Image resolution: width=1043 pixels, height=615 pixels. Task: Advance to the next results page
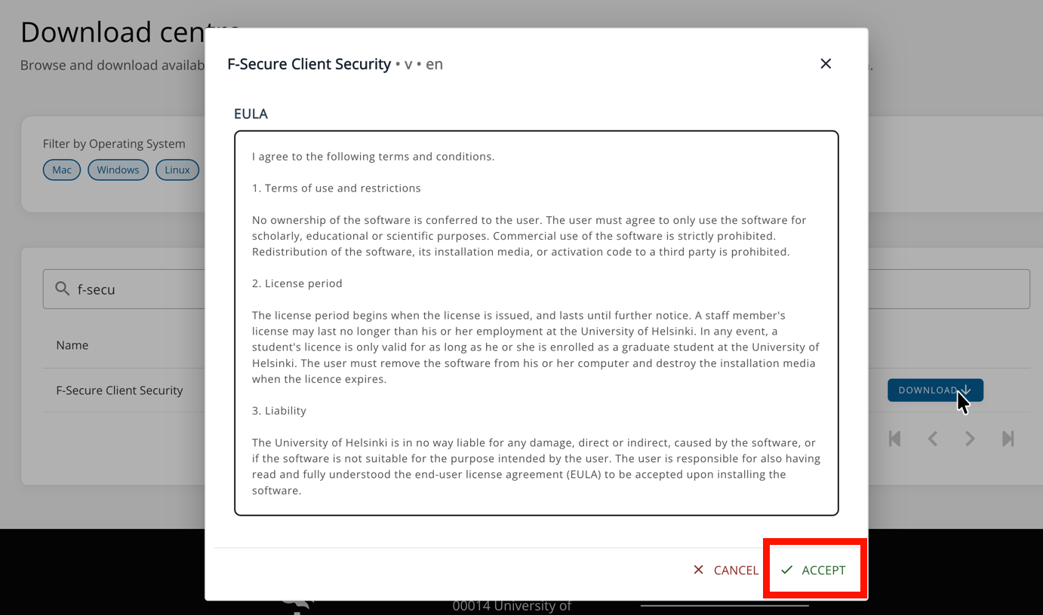click(x=970, y=439)
